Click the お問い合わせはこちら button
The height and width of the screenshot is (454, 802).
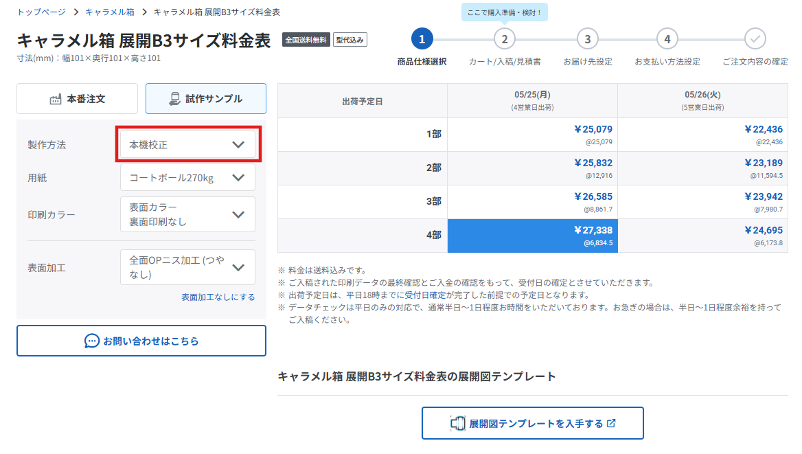point(141,341)
